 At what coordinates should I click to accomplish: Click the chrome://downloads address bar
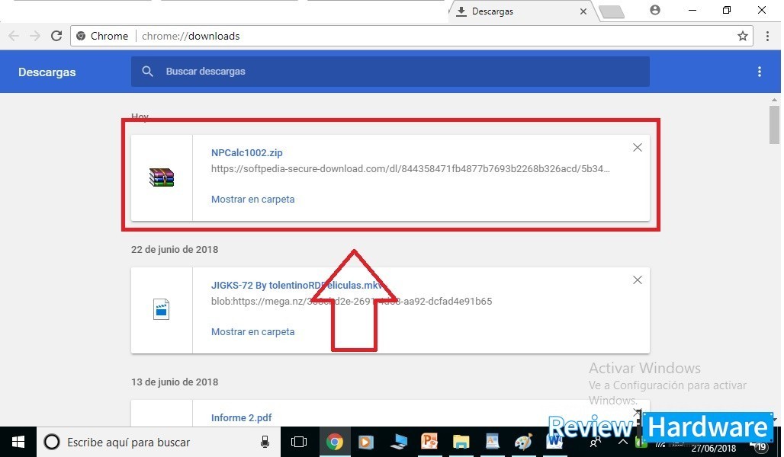(x=412, y=36)
